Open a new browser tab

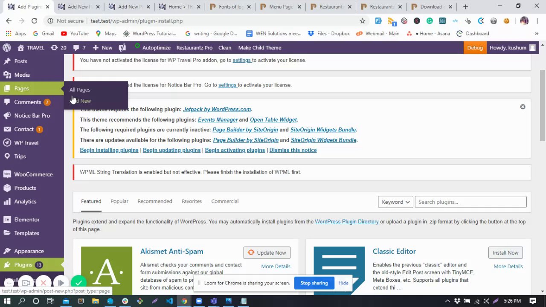[x=465, y=7]
